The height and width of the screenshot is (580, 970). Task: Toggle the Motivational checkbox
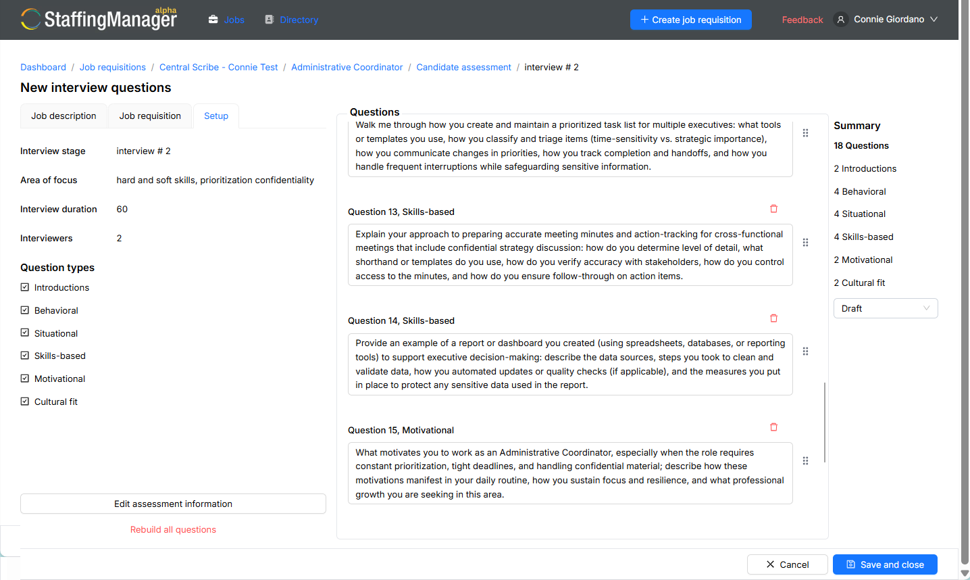coord(25,379)
